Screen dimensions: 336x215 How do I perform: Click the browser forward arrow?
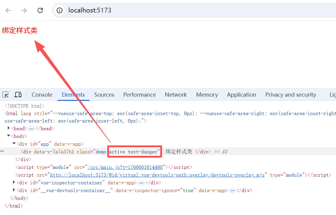click(x=24, y=10)
